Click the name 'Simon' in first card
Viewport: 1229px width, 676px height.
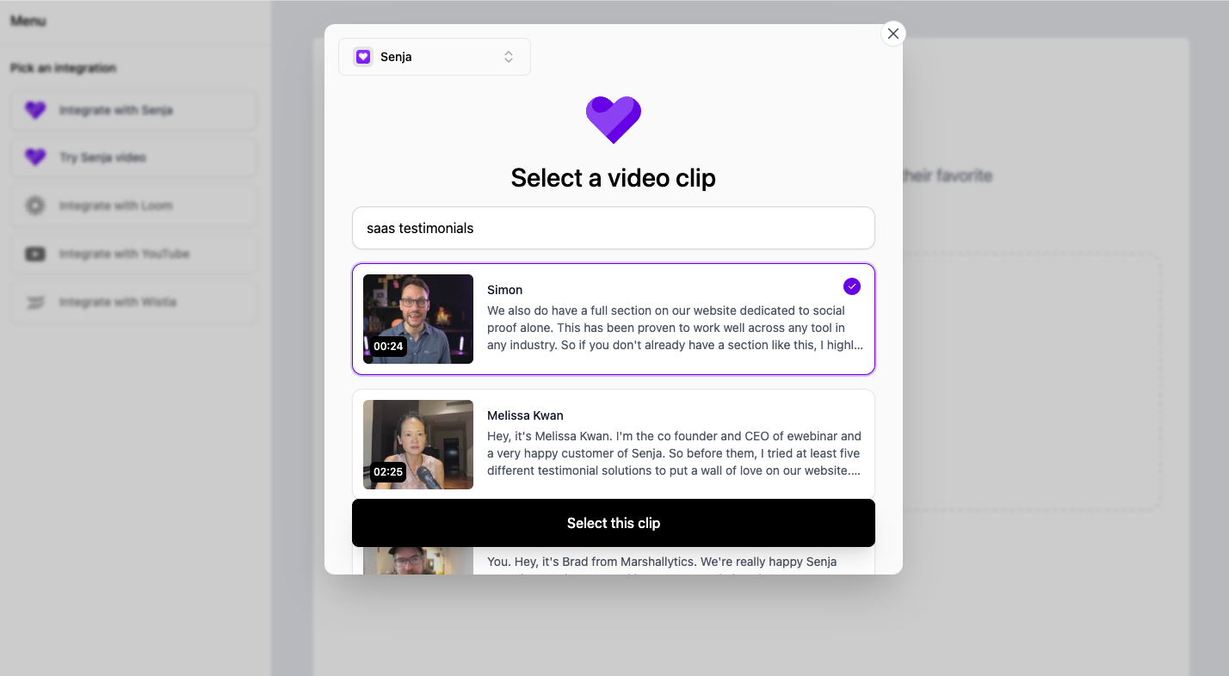click(505, 290)
